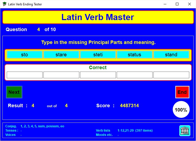Select the second empty answer field

point(61,75)
